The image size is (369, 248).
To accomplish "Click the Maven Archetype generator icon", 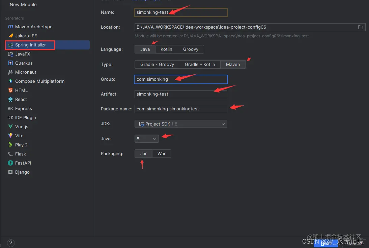I will pos(10,27).
